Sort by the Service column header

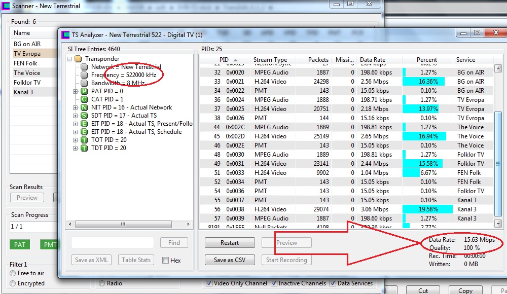(473, 59)
